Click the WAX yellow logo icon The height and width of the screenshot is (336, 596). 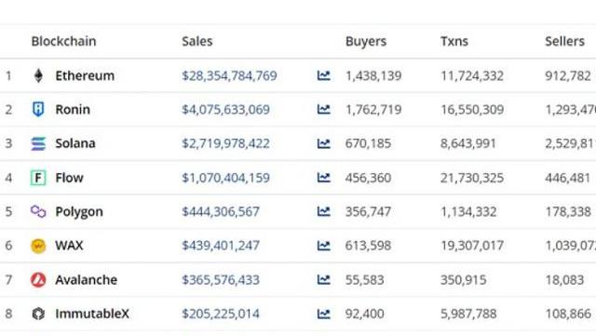coord(38,246)
